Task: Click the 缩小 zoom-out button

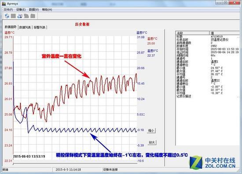Action: click(151, 130)
